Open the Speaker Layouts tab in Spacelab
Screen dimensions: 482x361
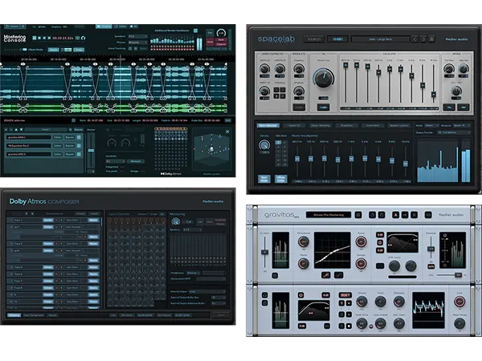398,126
